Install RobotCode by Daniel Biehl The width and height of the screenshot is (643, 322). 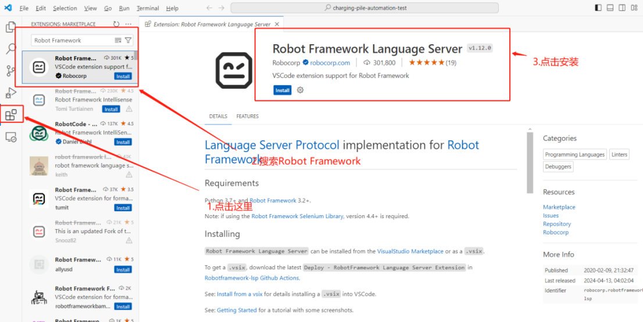[123, 142]
